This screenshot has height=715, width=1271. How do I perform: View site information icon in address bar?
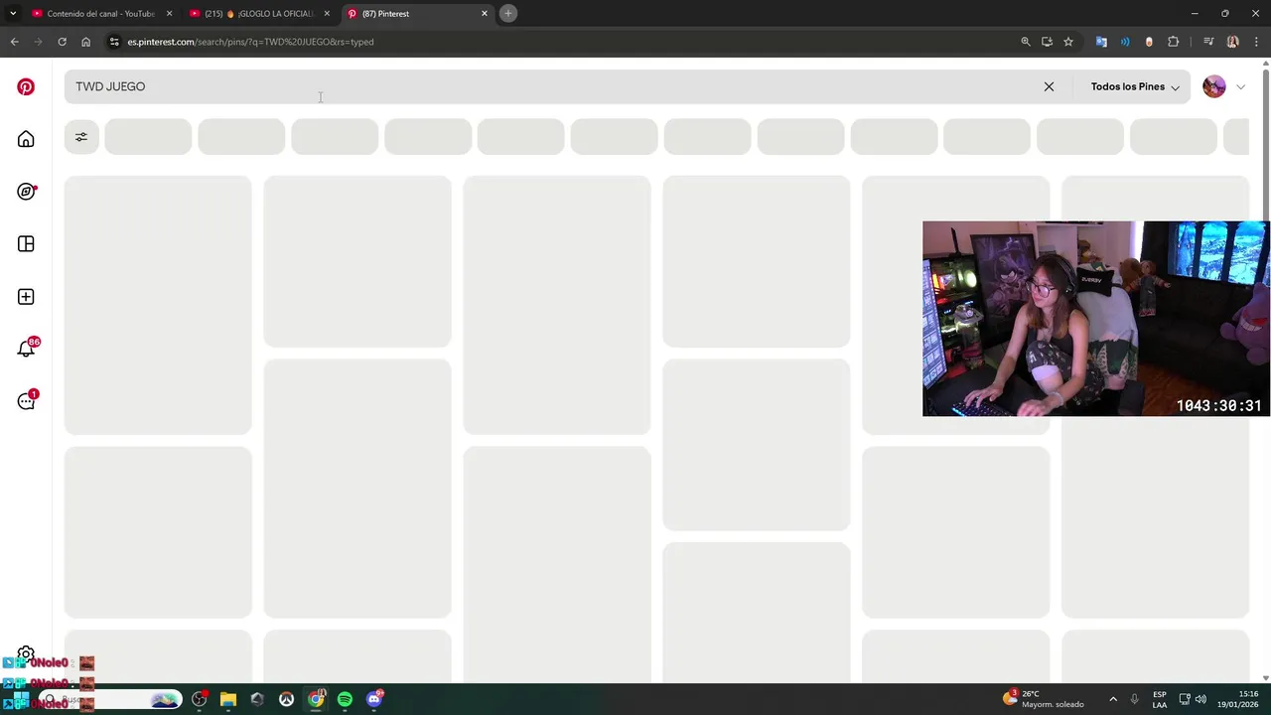[x=114, y=42]
